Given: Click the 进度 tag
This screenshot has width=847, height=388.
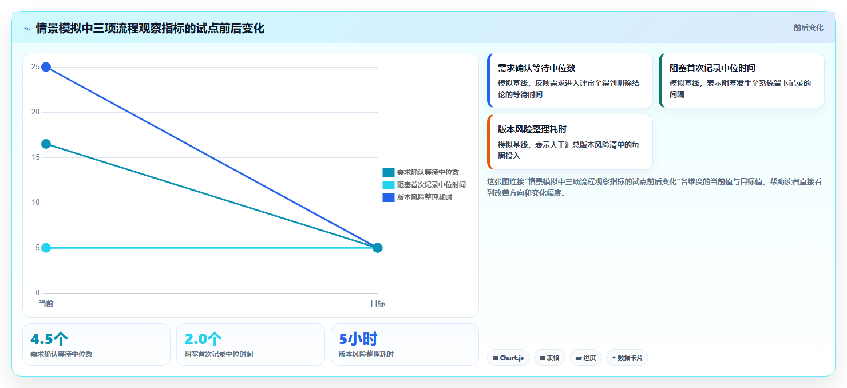Looking at the screenshot, I should tap(585, 358).
